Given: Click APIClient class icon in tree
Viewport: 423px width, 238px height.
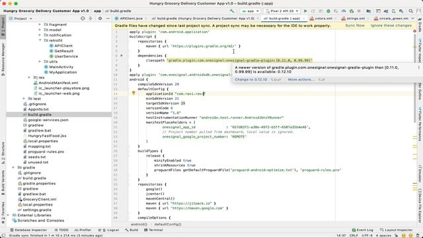Looking at the screenshot, I should 52,46.
